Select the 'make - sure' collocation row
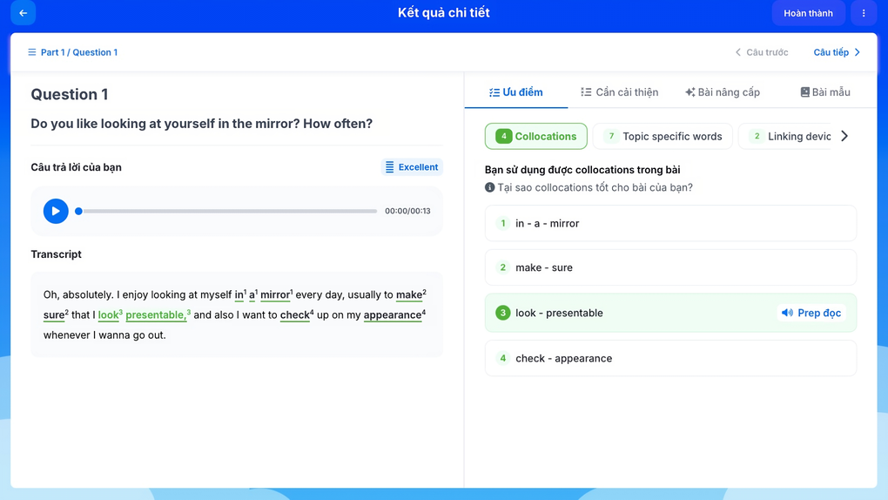 coord(670,267)
